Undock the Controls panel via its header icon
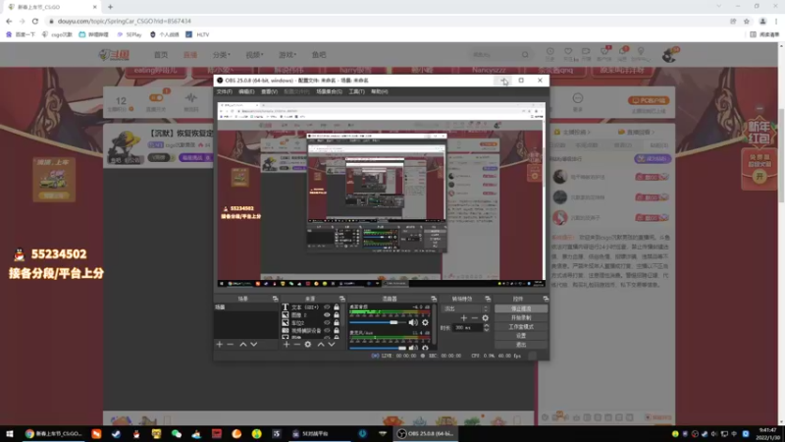The height and width of the screenshot is (442, 785). [x=546, y=299]
